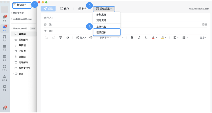This screenshot has height=113, width=212.
Task: Click the email body text area
Action: [125, 76]
